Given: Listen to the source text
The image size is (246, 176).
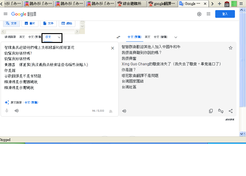Looking at the screenshot, I should (17, 111).
